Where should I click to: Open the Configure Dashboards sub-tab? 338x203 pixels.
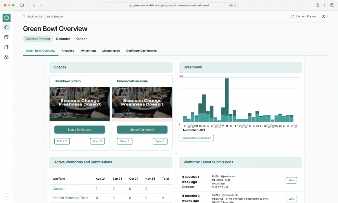point(141,51)
